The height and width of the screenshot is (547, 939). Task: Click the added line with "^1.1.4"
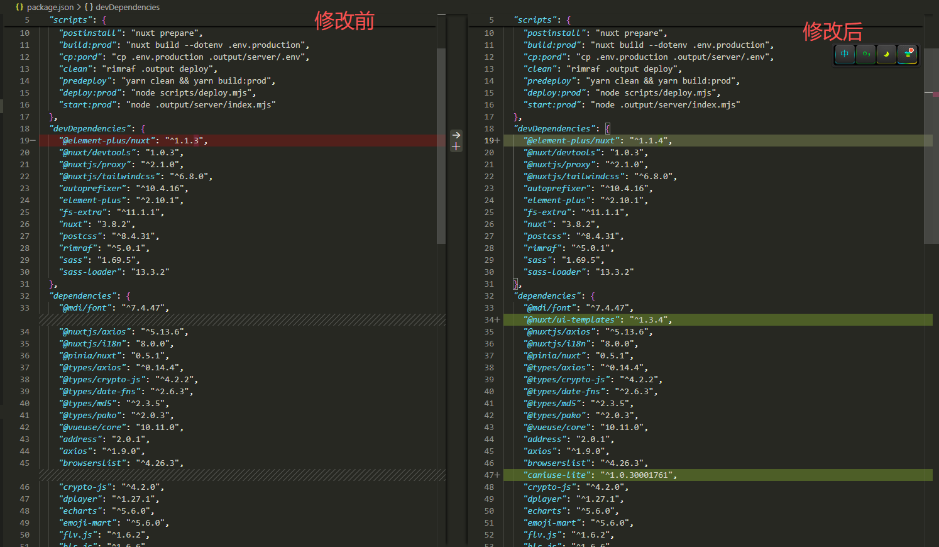[717, 141]
